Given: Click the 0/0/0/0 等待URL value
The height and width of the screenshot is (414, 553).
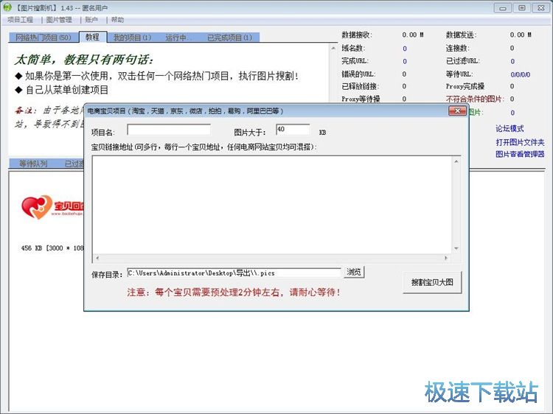Looking at the screenshot, I should point(521,74).
